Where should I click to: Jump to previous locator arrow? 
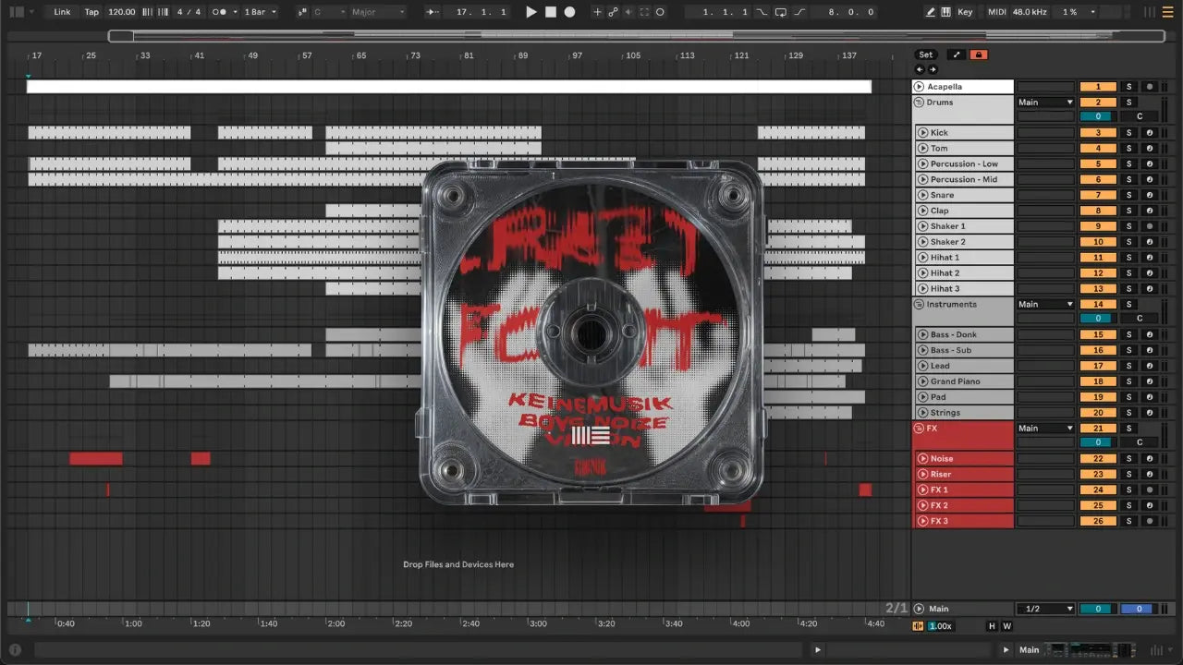tap(920, 69)
